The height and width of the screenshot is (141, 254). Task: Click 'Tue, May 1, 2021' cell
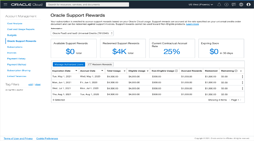(62, 77)
